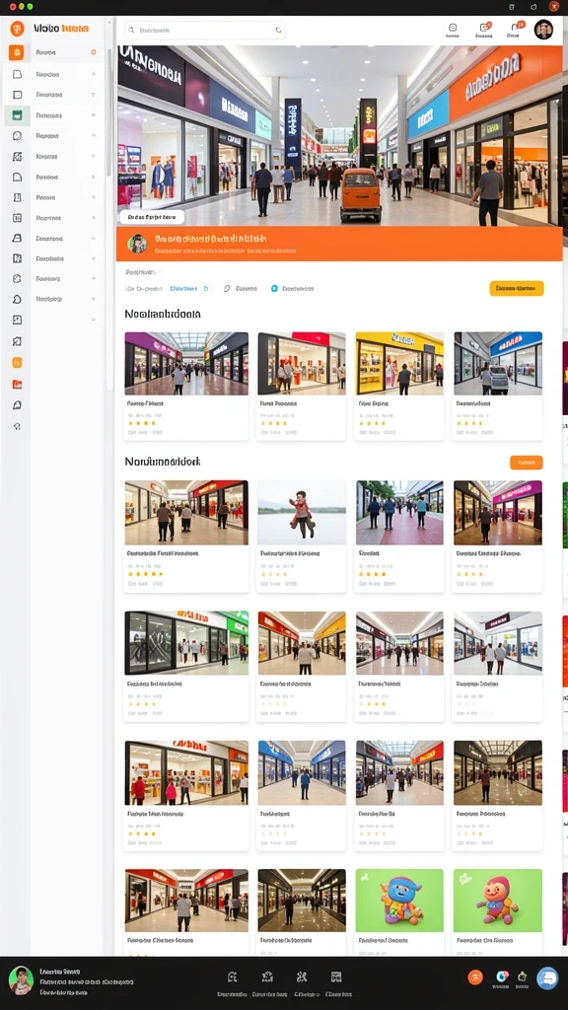This screenshot has width=568, height=1010.
Task: Open the green calendar-style sidebar icon
Action: 17,115
